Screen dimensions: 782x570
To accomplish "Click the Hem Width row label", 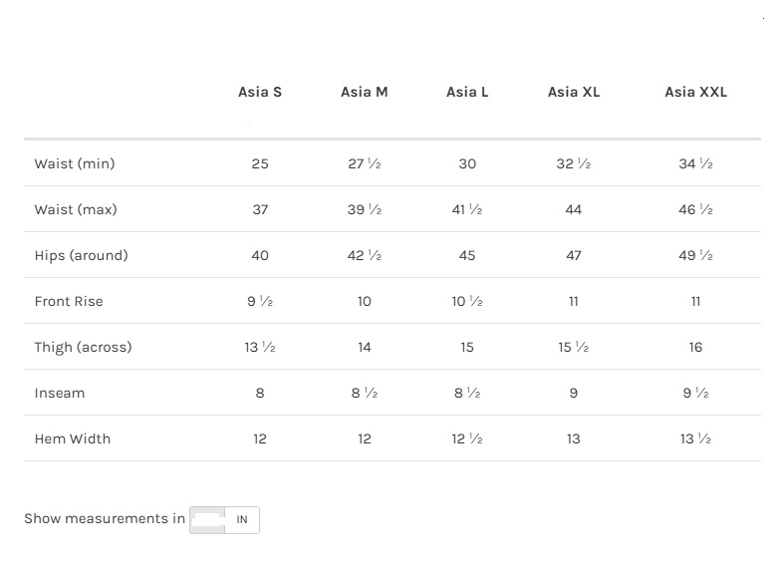I will pyautogui.click(x=73, y=438).
